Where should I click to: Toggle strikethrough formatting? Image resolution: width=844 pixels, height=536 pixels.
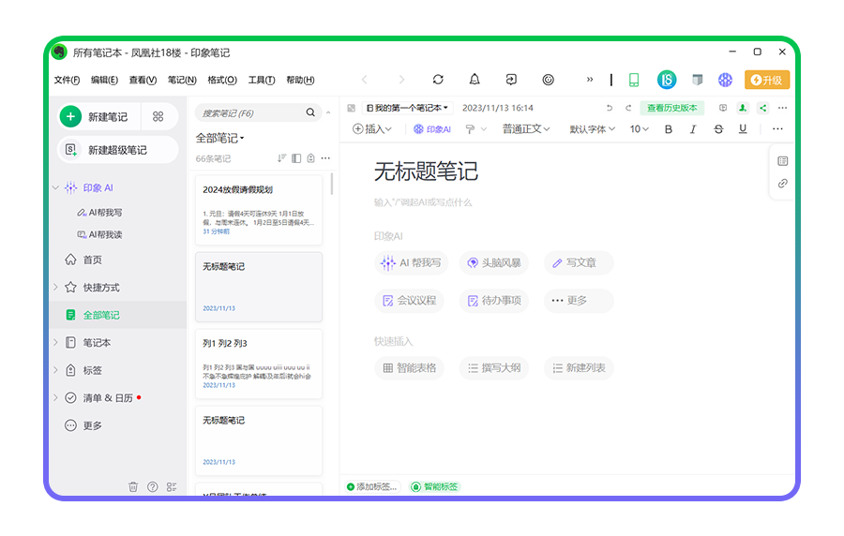(718, 129)
